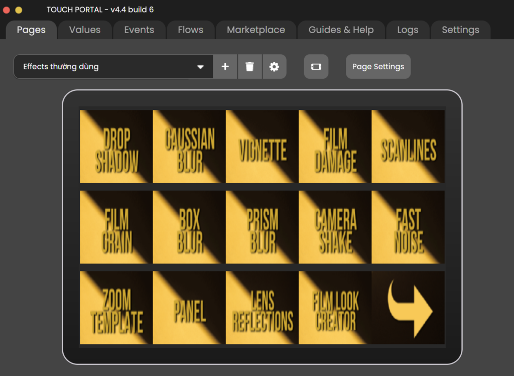Expand the page selector dropdown arrow
Viewport: 514px width, 376px height.
point(200,67)
